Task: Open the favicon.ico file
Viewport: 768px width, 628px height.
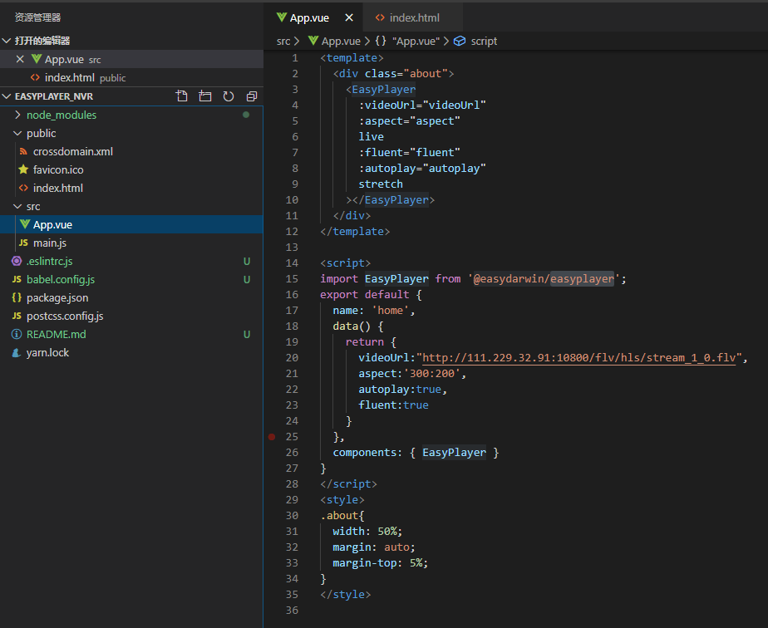Action: click(57, 169)
